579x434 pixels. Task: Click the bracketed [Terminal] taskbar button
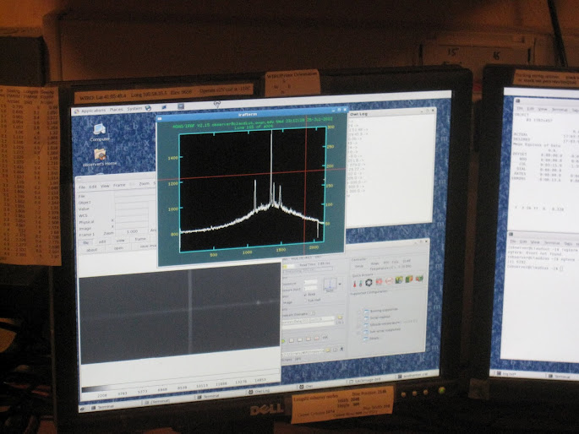[x=168, y=401]
